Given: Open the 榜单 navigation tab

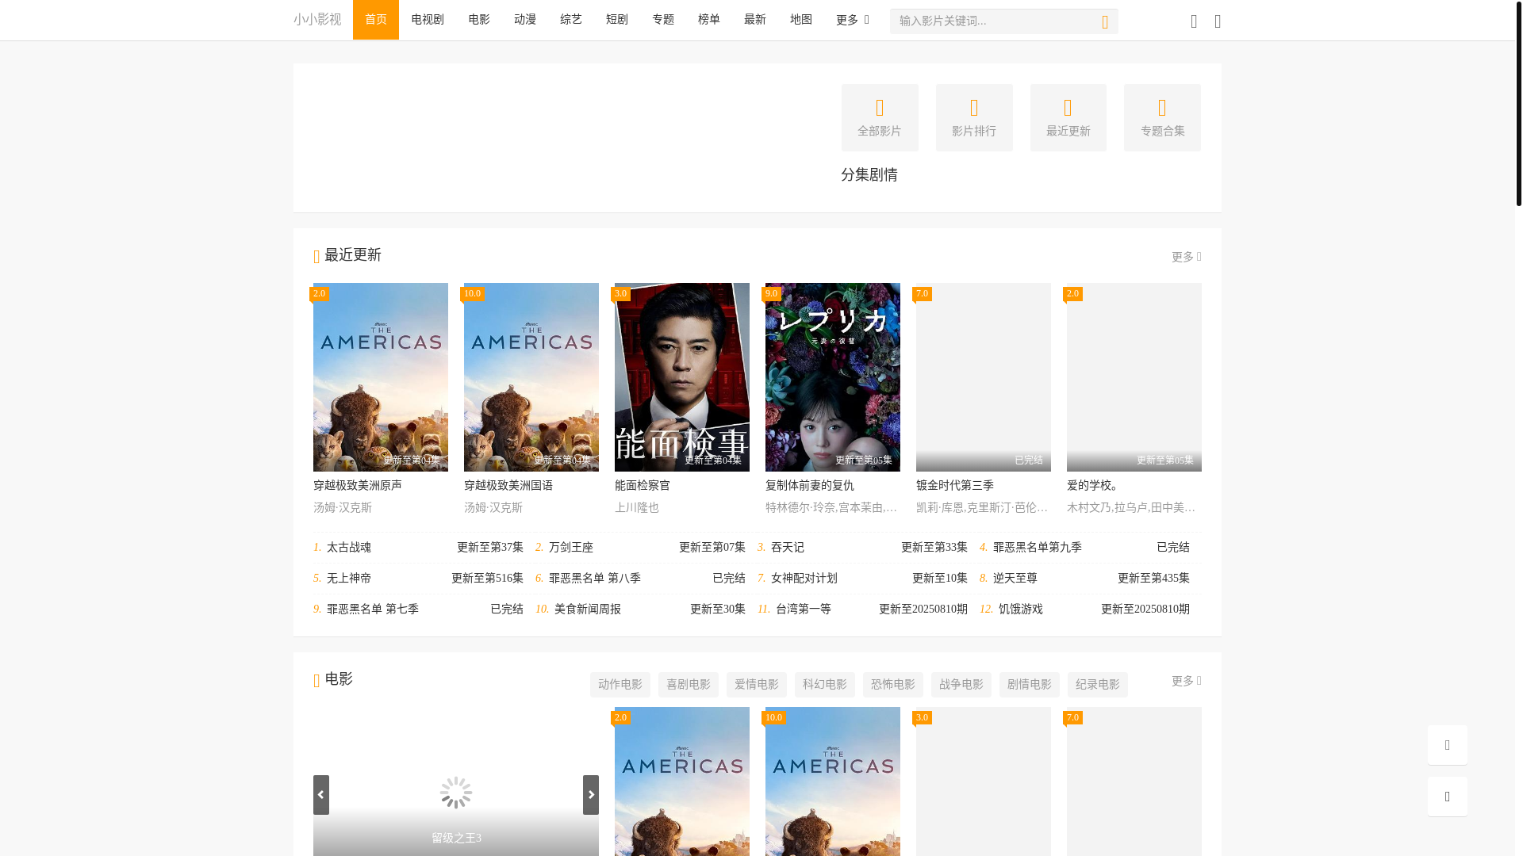Looking at the screenshot, I should tap(709, 20).
